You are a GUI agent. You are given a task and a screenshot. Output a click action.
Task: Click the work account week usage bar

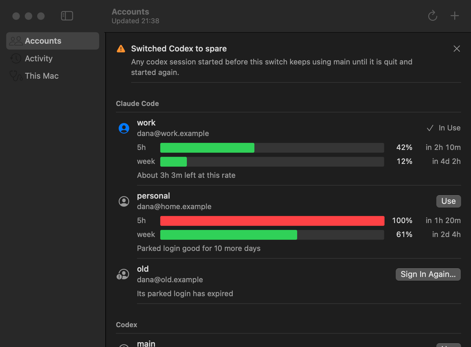pos(272,161)
